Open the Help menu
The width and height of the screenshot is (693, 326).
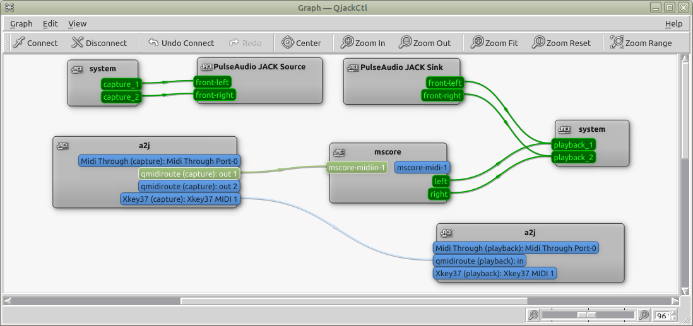point(673,23)
